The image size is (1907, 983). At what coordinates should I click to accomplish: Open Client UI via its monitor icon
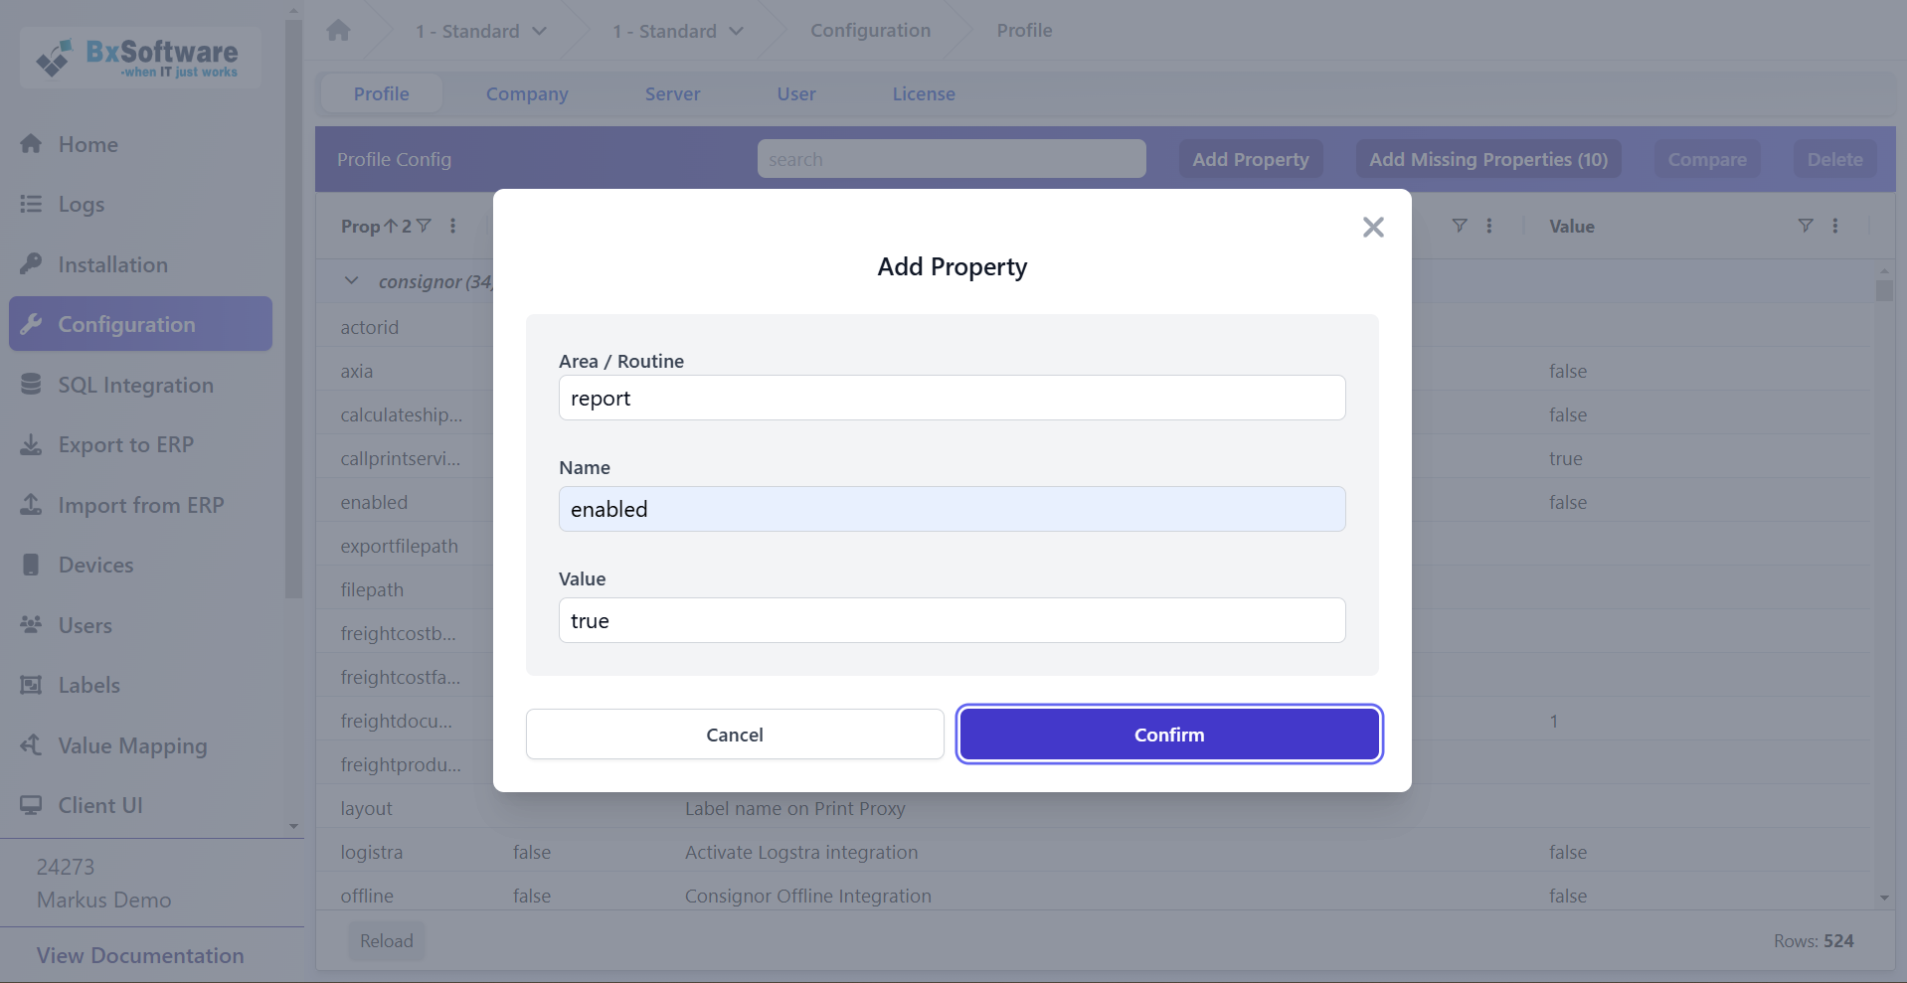[x=33, y=805]
